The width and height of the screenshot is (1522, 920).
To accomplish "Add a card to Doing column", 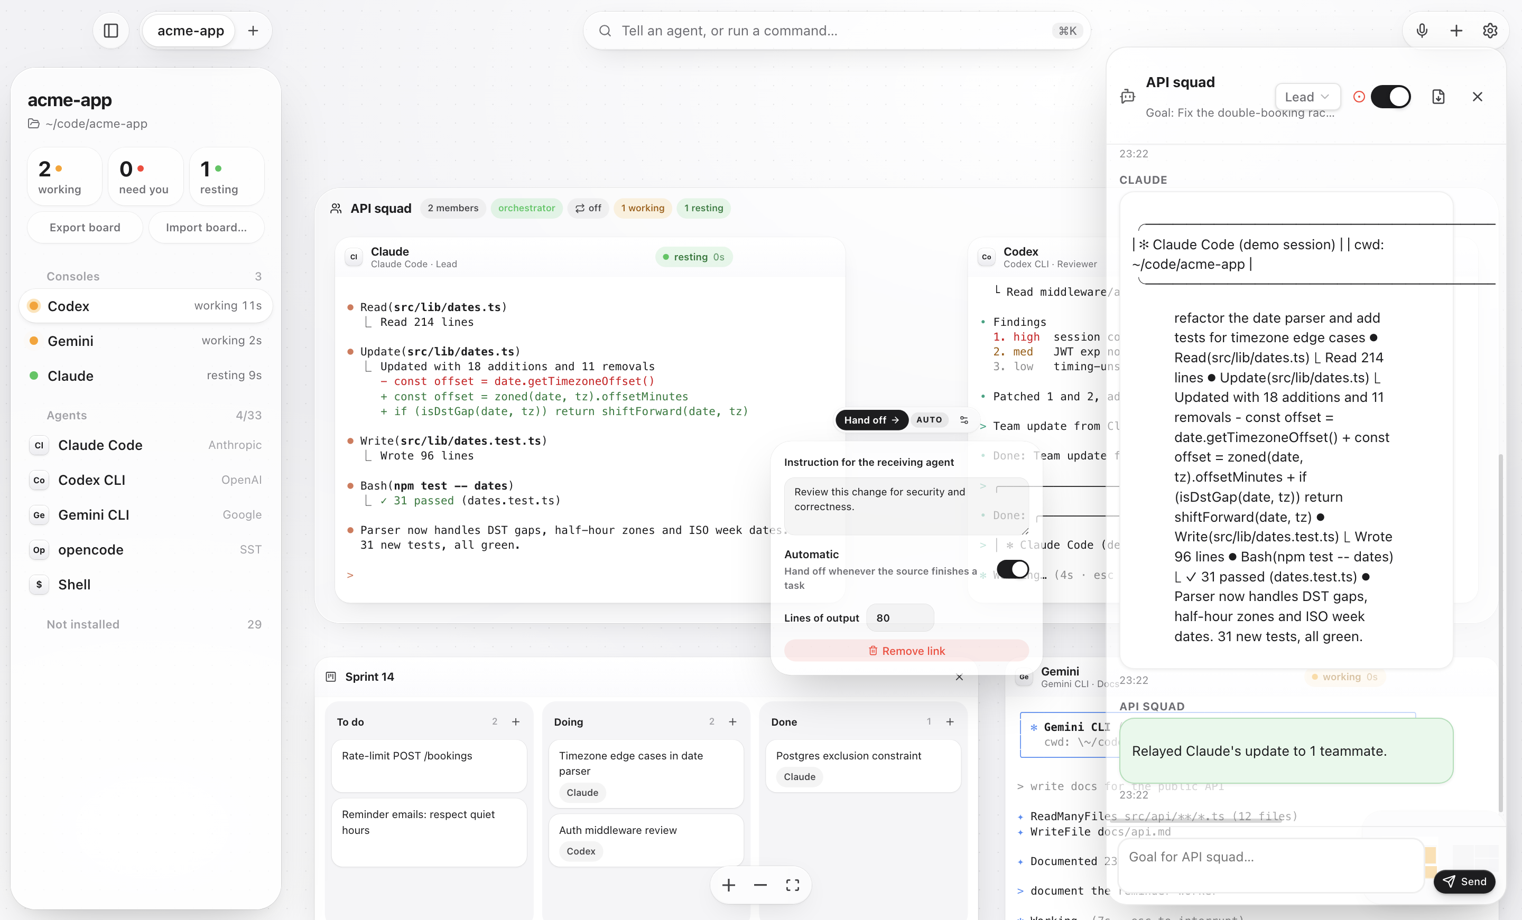I will 732,722.
